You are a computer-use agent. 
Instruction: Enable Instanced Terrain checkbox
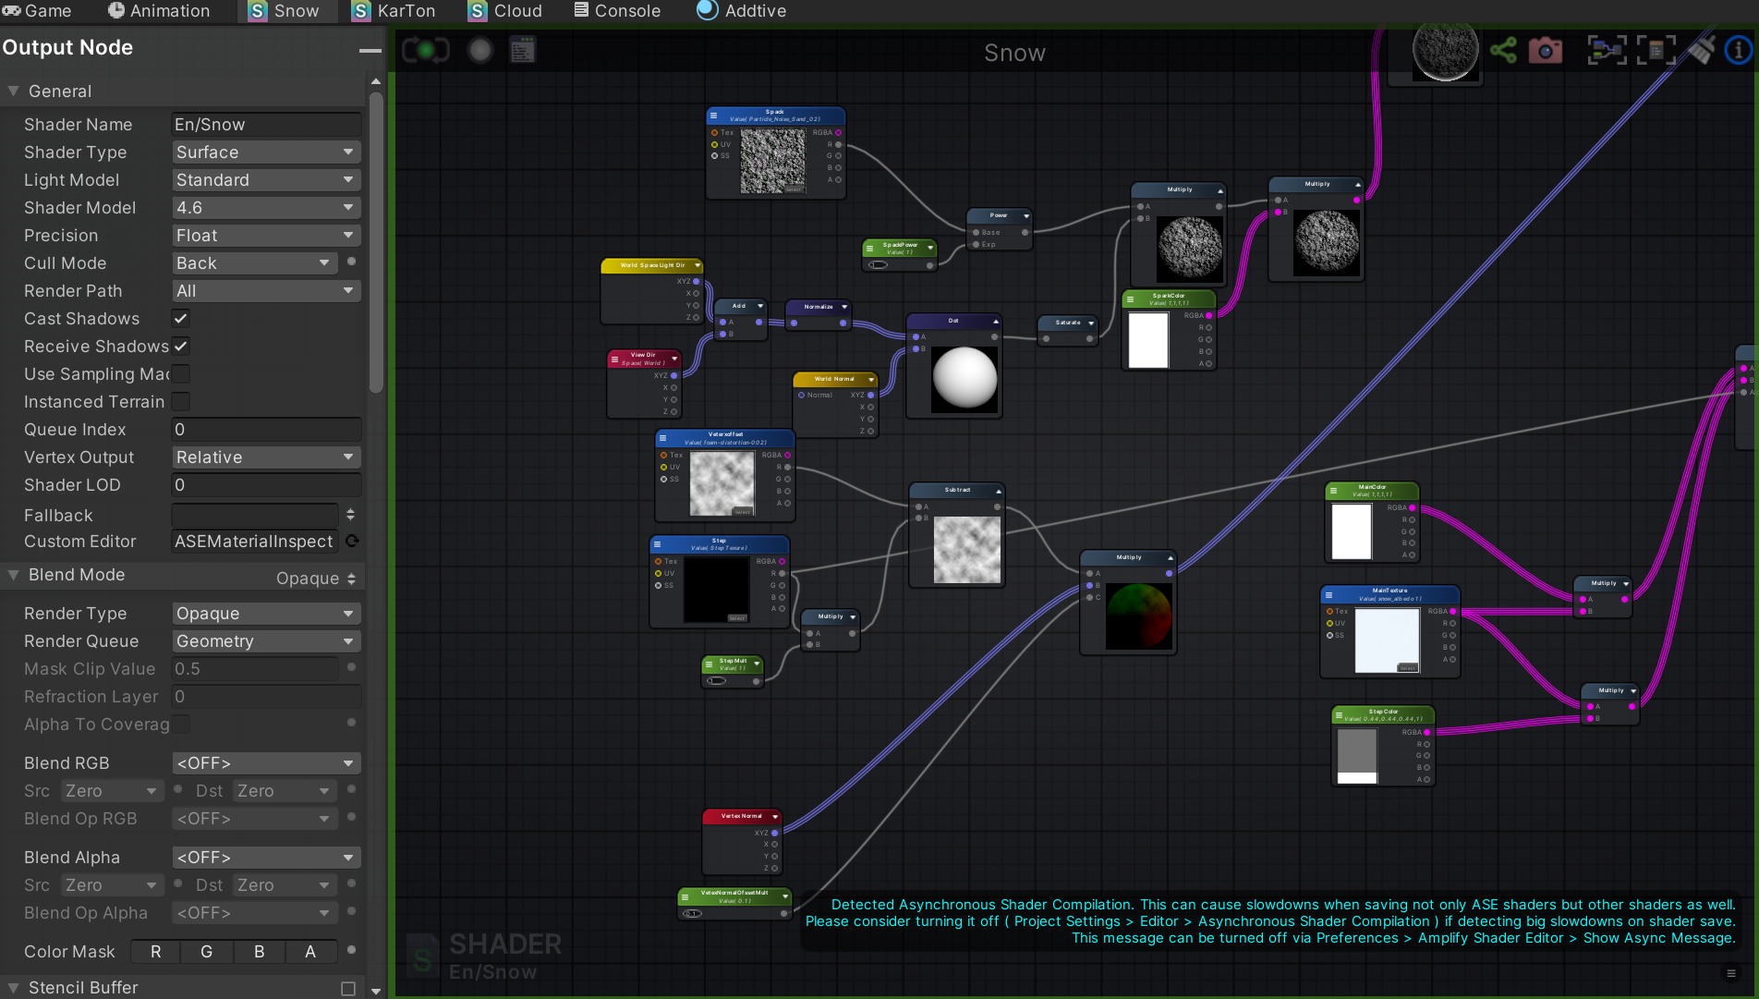click(x=181, y=402)
